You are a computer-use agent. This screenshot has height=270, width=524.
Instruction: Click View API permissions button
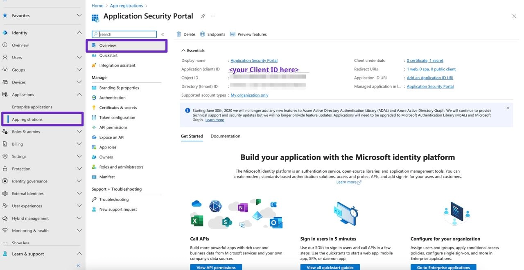click(x=216, y=268)
